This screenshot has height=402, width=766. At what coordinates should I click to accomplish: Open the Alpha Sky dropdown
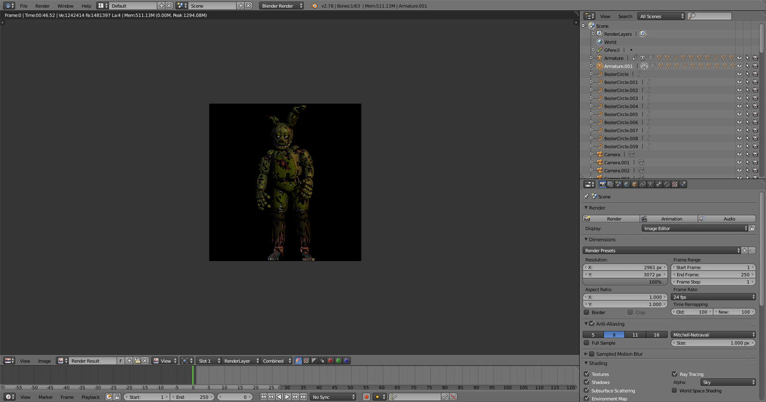coord(728,382)
